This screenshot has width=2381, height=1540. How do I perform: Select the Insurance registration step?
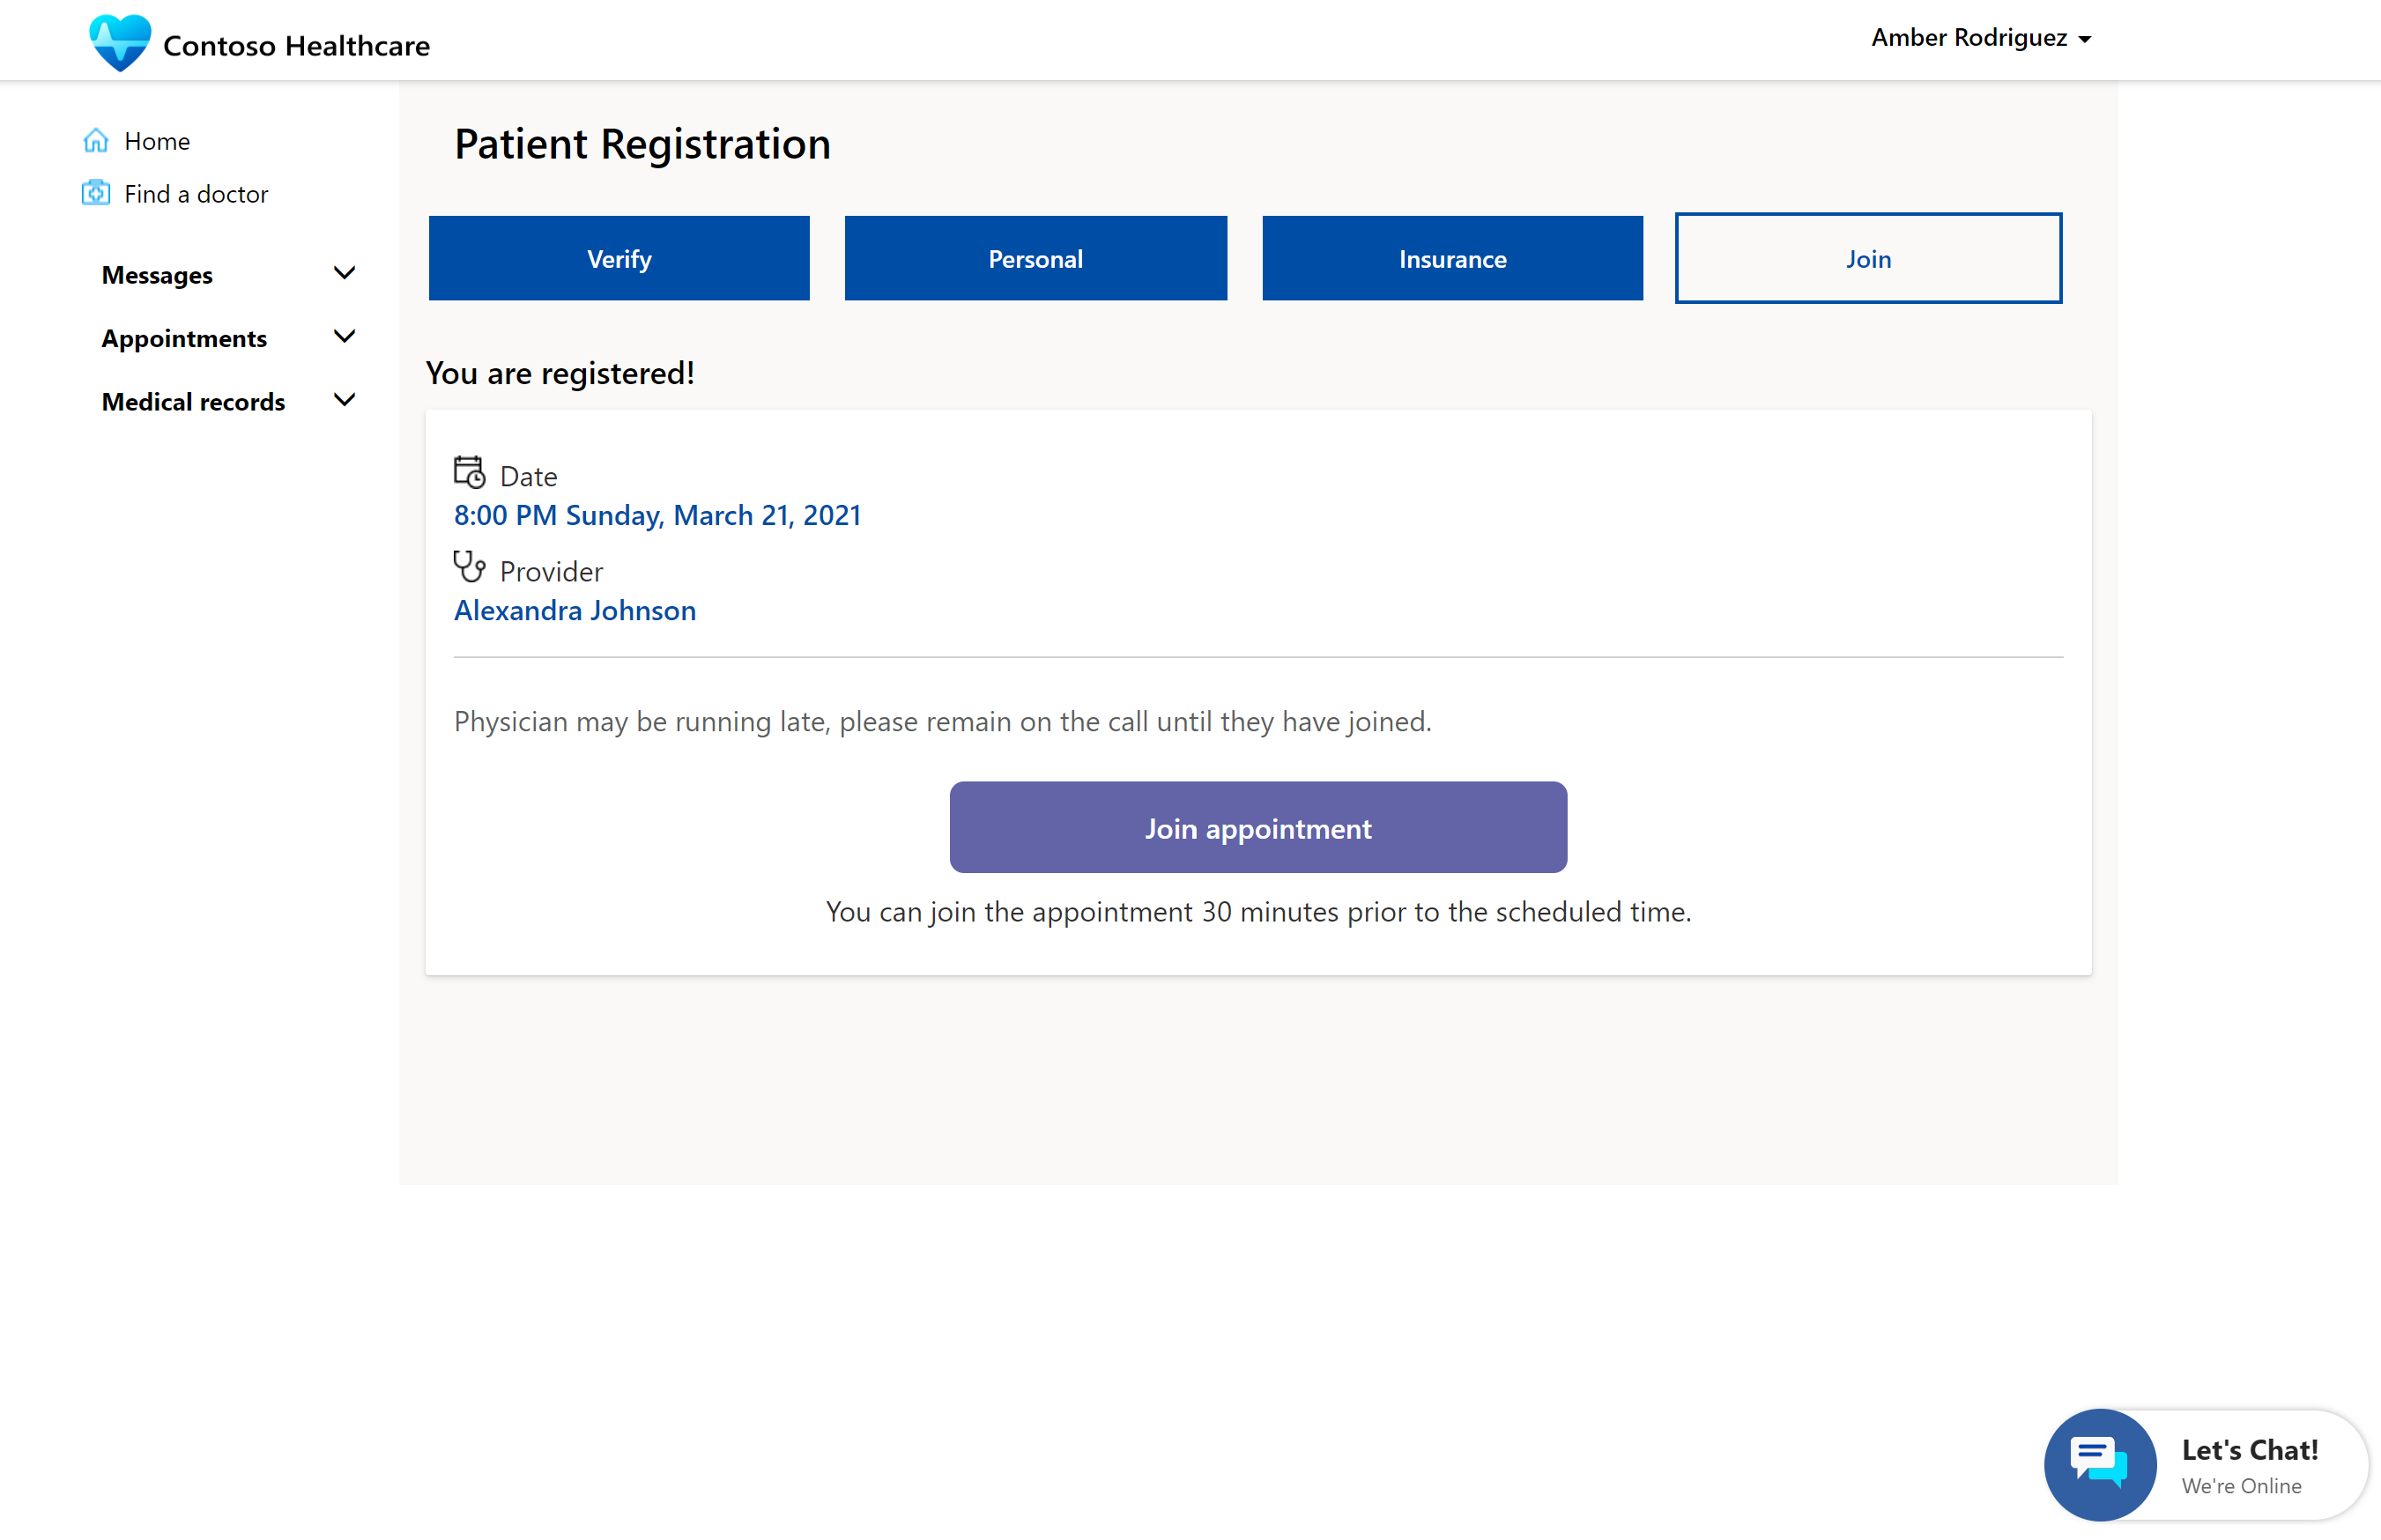(x=1452, y=256)
